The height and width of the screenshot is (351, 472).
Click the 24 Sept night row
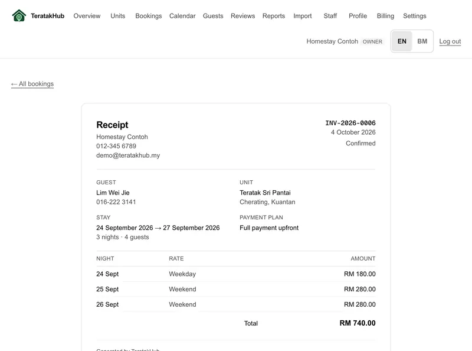[x=236, y=274]
